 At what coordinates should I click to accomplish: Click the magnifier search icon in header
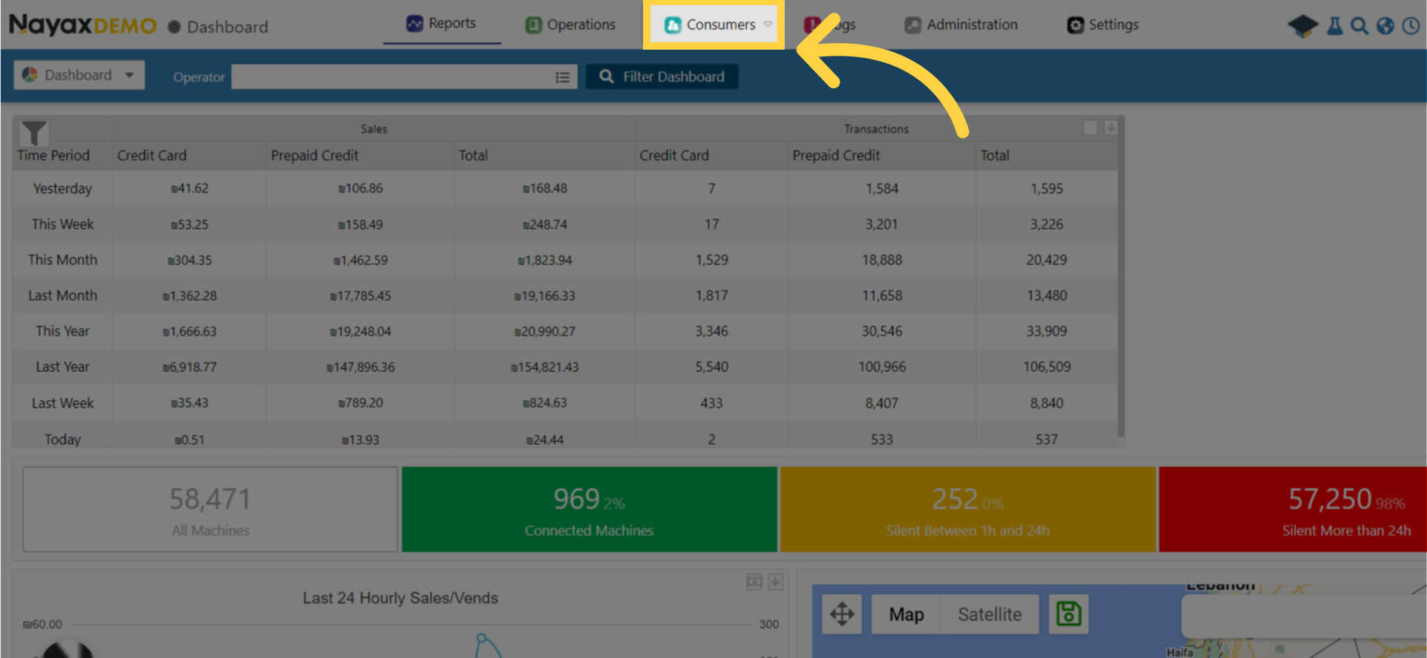1359,26
